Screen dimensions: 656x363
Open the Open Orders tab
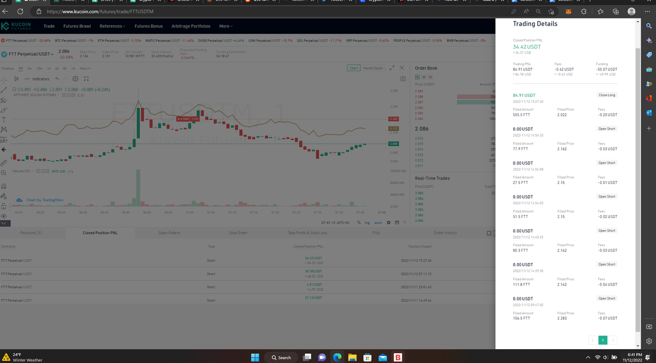click(x=169, y=233)
